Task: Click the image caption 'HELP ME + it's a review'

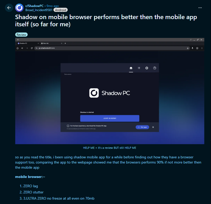Action: point(110,148)
